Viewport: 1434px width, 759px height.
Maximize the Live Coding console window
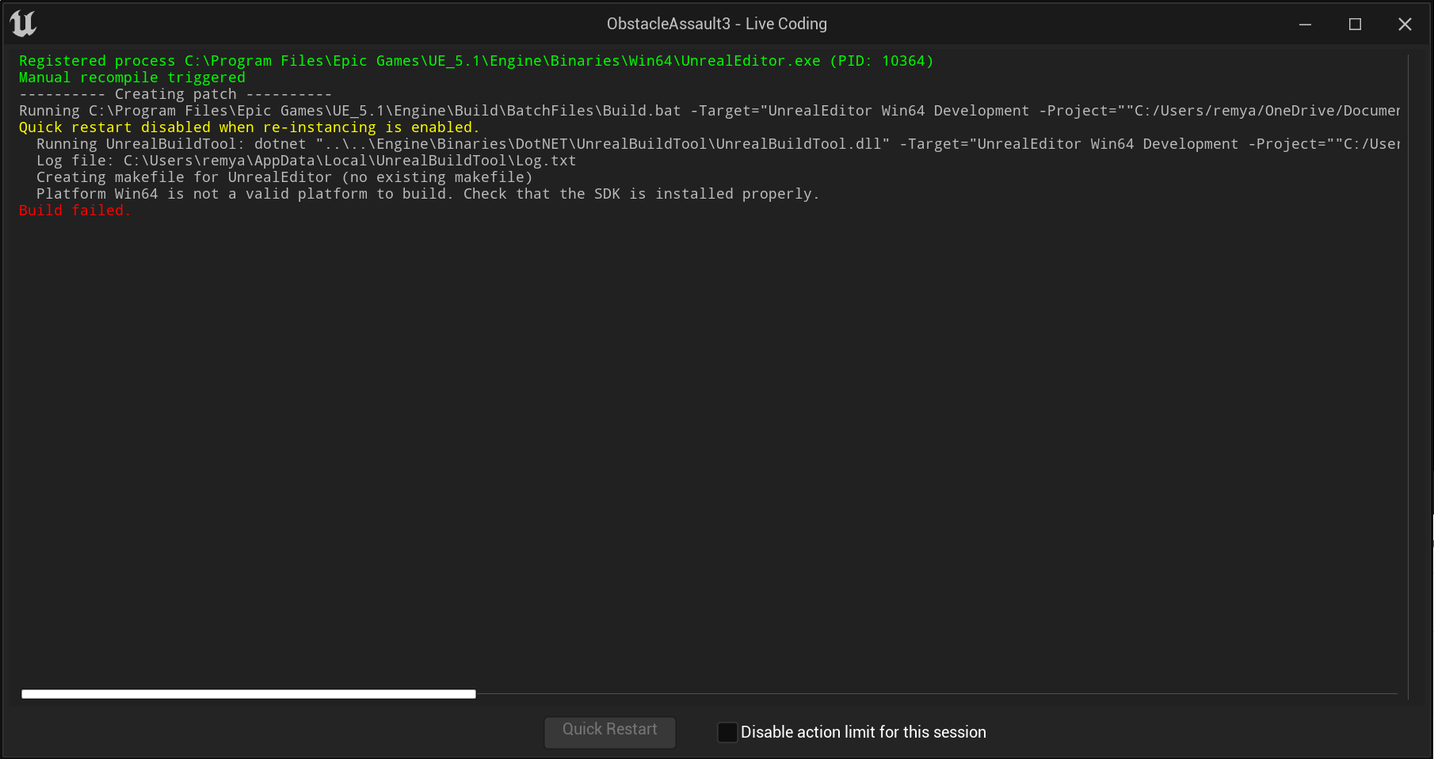click(x=1354, y=24)
